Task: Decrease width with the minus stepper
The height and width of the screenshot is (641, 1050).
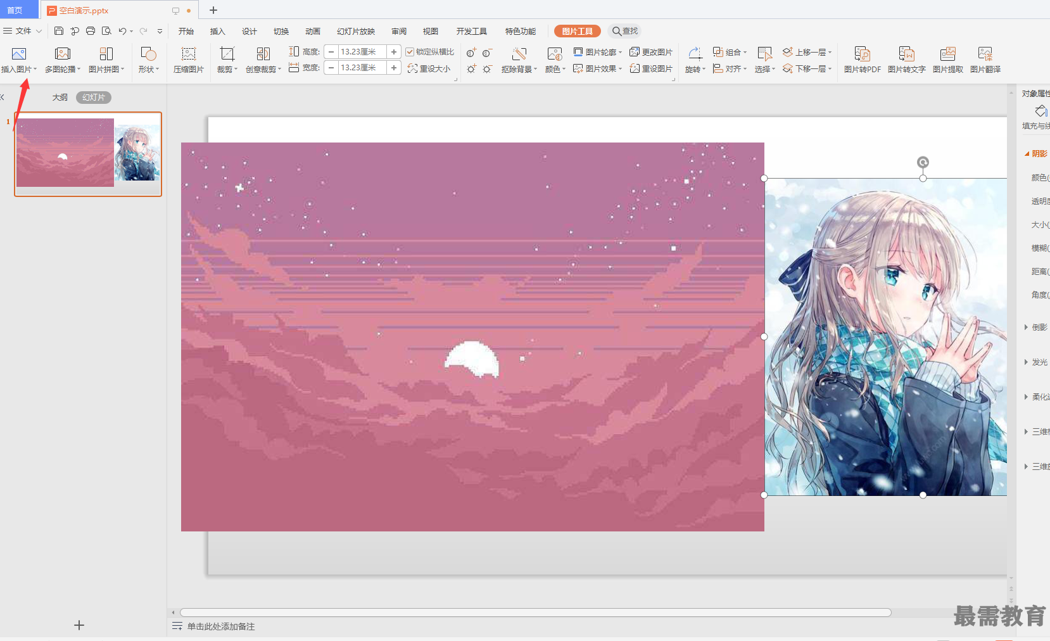Action: [x=331, y=68]
